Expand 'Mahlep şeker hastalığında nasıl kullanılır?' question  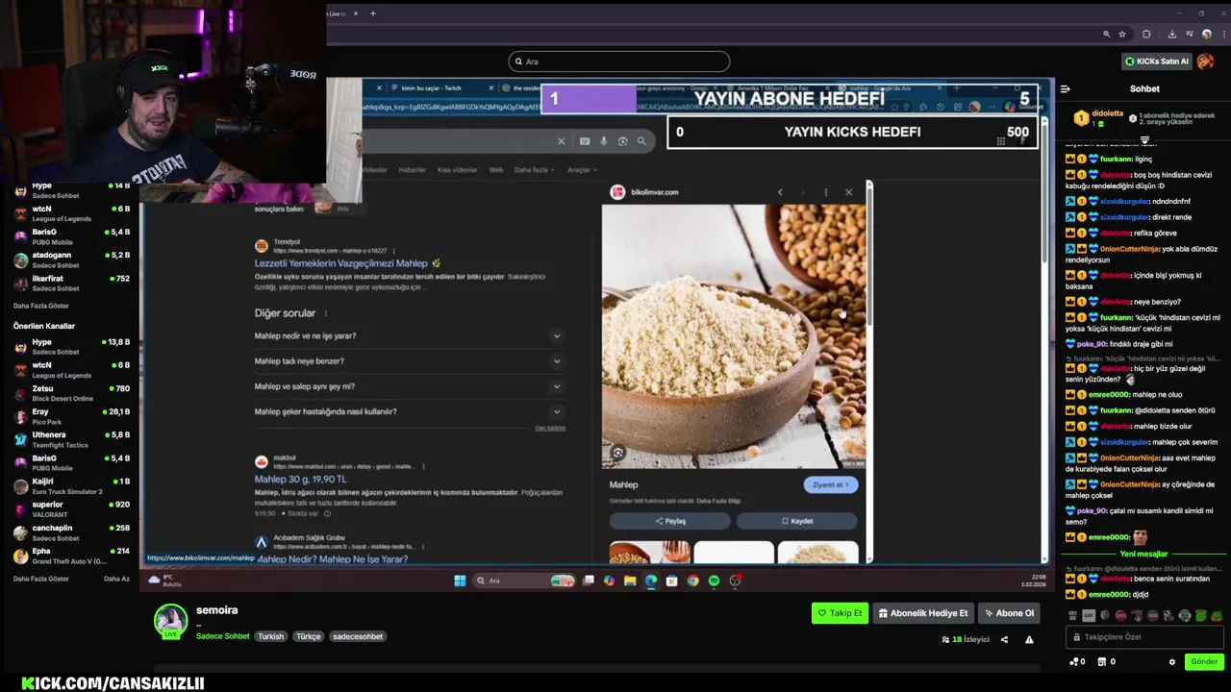409,411
